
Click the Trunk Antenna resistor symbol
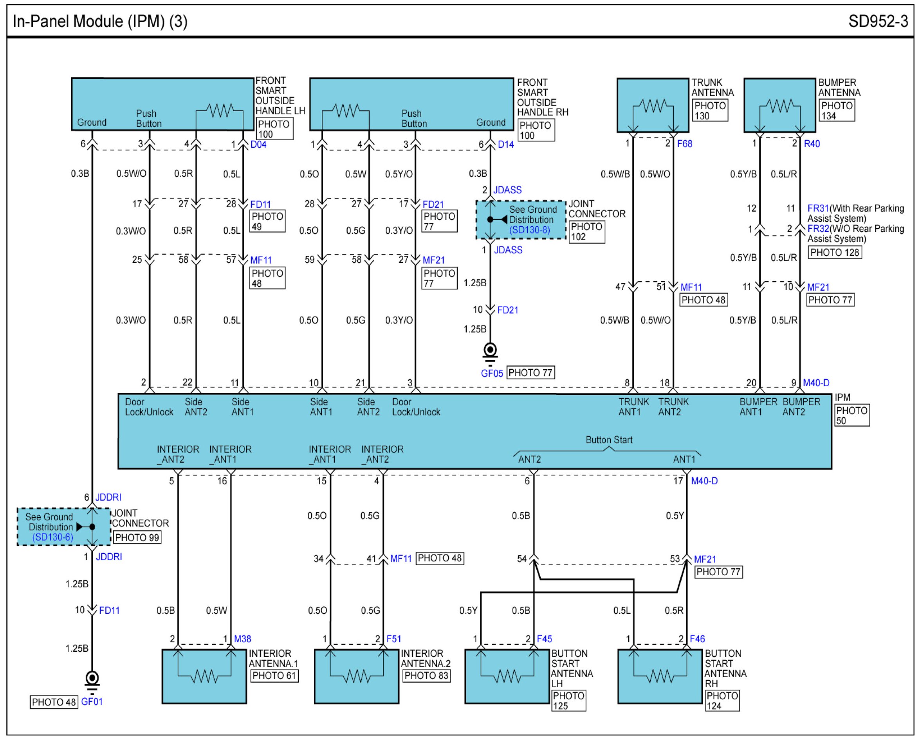653,106
